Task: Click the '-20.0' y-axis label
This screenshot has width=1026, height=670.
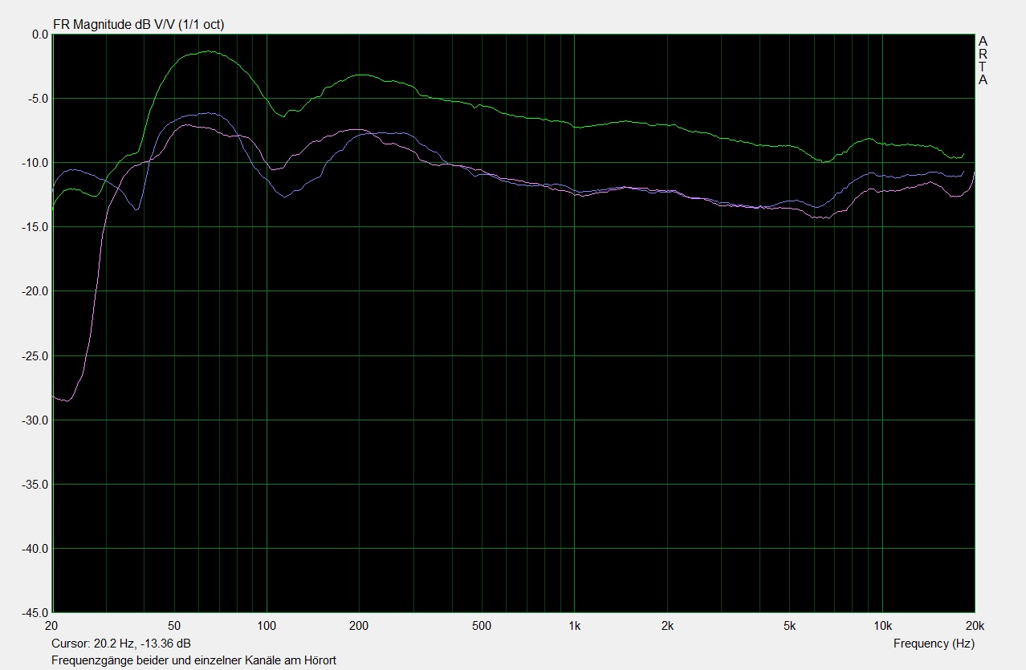Action: 35,291
